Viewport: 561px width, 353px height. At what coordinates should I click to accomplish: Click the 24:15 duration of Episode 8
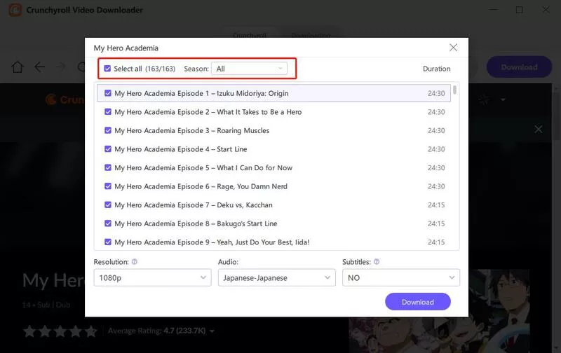[436, 223]
